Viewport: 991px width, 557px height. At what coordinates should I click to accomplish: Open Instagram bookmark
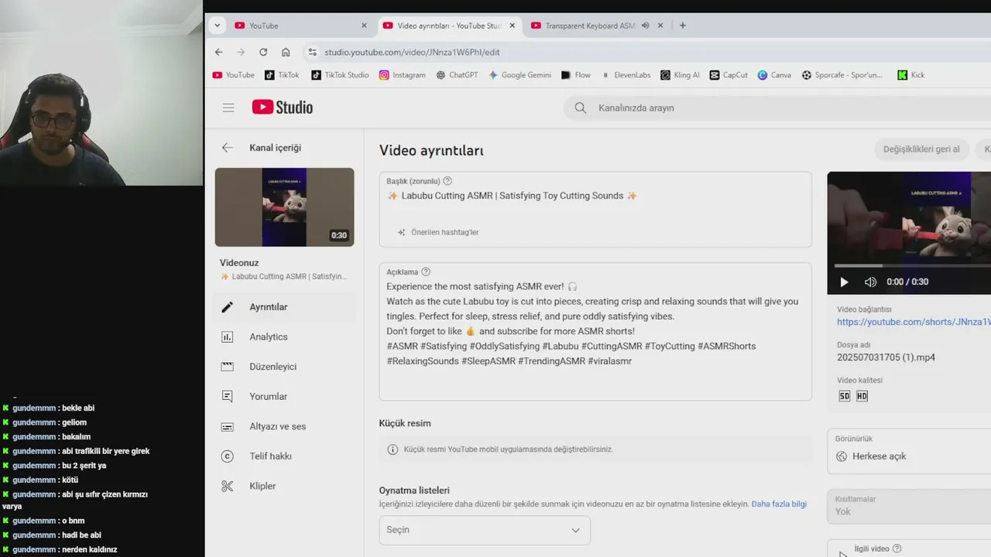point(403,75)
